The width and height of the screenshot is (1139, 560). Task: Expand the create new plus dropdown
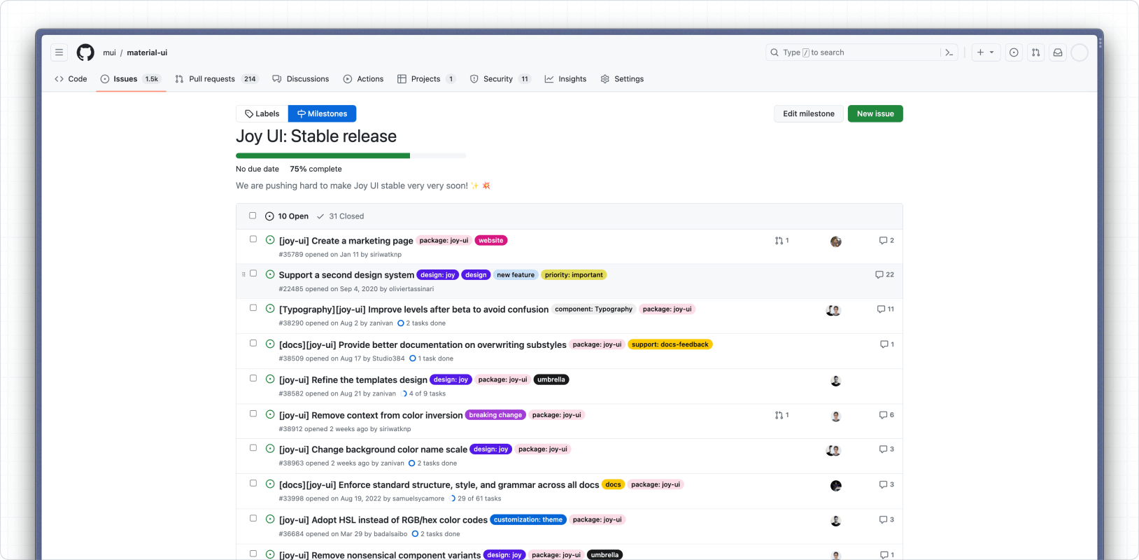985,52
